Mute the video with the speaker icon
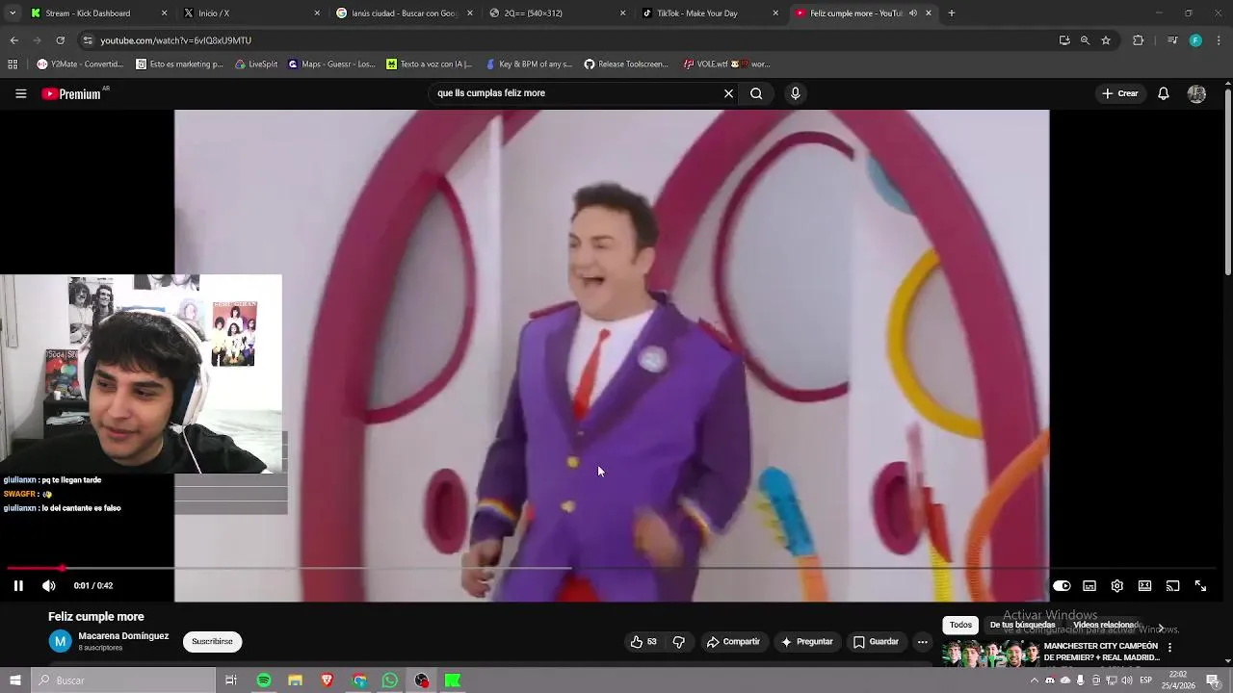The image size is (1233, 693). tap(49, 585)
